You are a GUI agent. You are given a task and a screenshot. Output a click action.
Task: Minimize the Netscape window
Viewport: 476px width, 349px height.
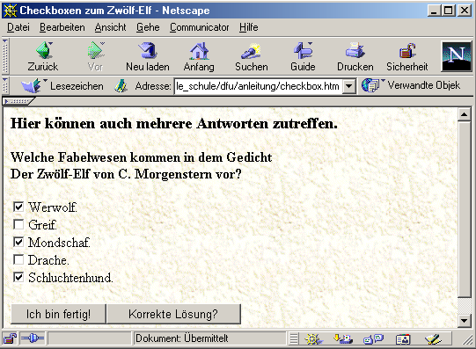[x=434, y=11]
